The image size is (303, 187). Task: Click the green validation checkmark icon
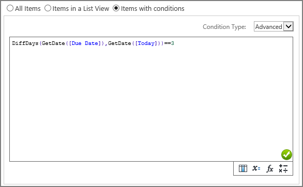coord(286,154)
